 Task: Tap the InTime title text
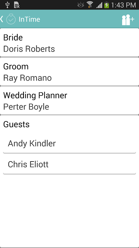click(29, 19)
